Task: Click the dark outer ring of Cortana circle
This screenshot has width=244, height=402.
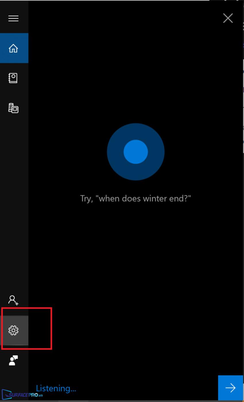Action: [115, 152]
